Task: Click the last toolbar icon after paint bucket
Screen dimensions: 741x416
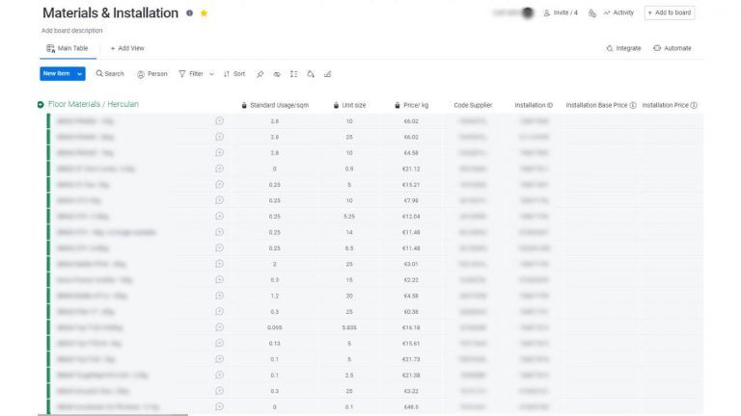Action: pos(327,74)
